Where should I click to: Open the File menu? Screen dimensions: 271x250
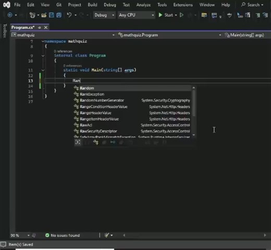click(x=17, y=5)
